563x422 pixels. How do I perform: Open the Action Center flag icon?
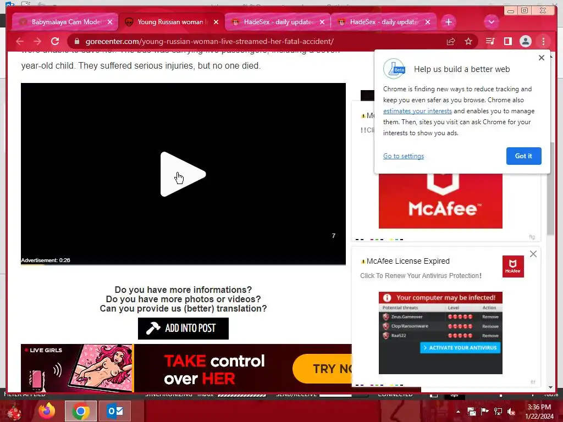(x=485, y=411)
